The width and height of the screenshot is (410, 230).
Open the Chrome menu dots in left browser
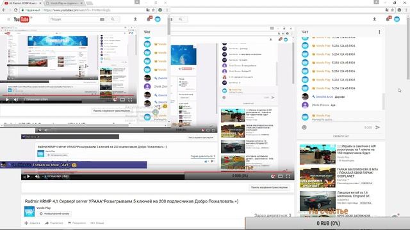tap(167, 10)
